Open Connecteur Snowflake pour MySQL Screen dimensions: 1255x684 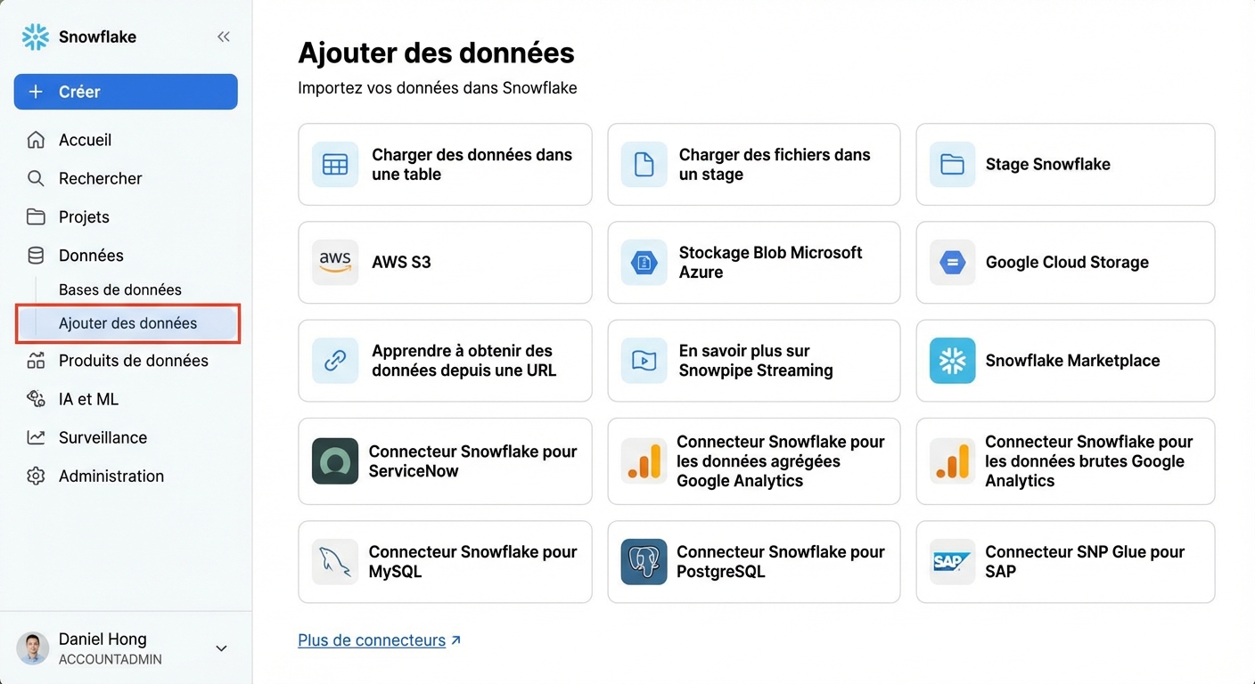click(445, 562)
